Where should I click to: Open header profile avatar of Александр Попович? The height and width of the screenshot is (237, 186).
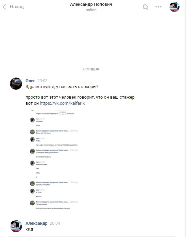[174, 7]
